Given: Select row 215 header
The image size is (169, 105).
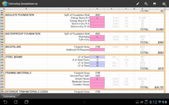Looking at the screenshot, I should click(2, 57).
